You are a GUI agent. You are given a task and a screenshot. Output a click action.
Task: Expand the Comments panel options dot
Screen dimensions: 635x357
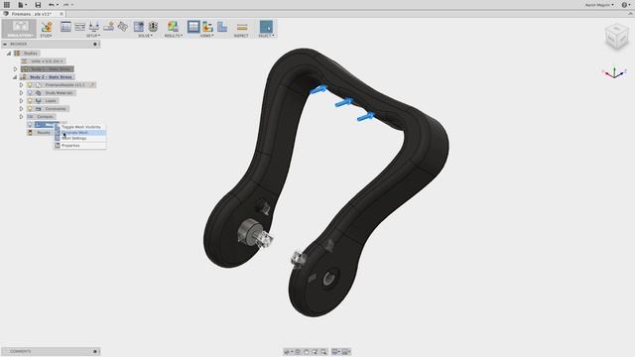(95, 351)
